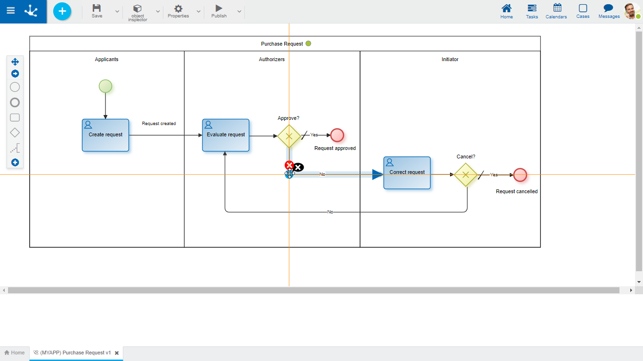Click the red delete icon on connector
Image resolution: width=643 pixels, height=361 pixels.
click(x=289, y=165)
